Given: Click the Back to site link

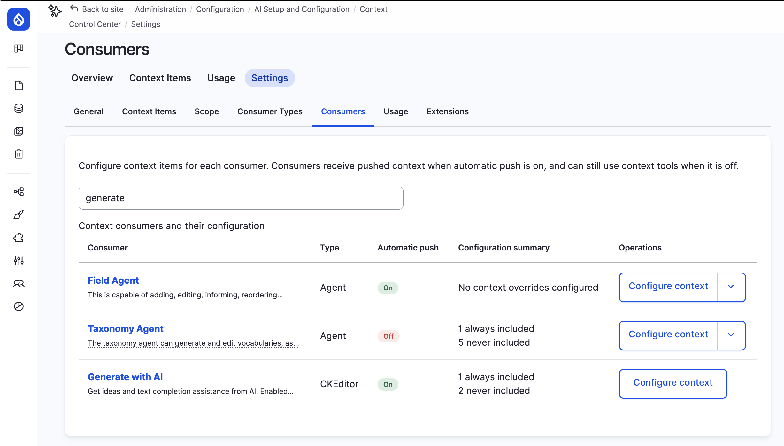Looking at the screenshot, I should (103, 9).
